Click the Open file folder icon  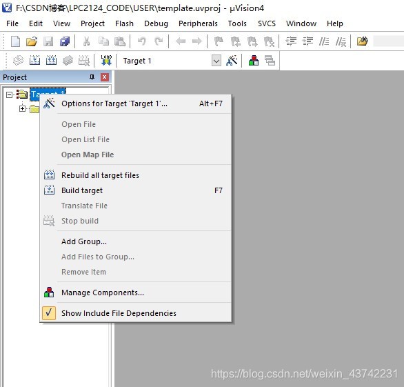pos(32,41)
